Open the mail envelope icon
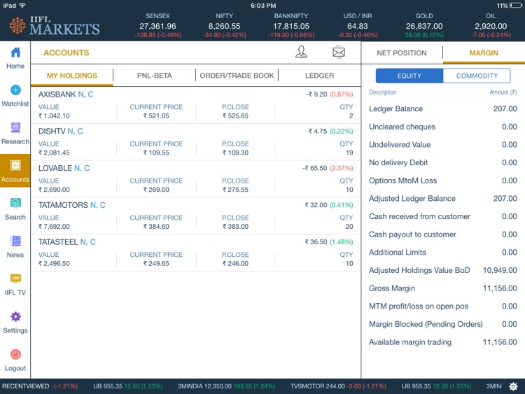This screenshot has width=525, height=394. pos(339,52)
